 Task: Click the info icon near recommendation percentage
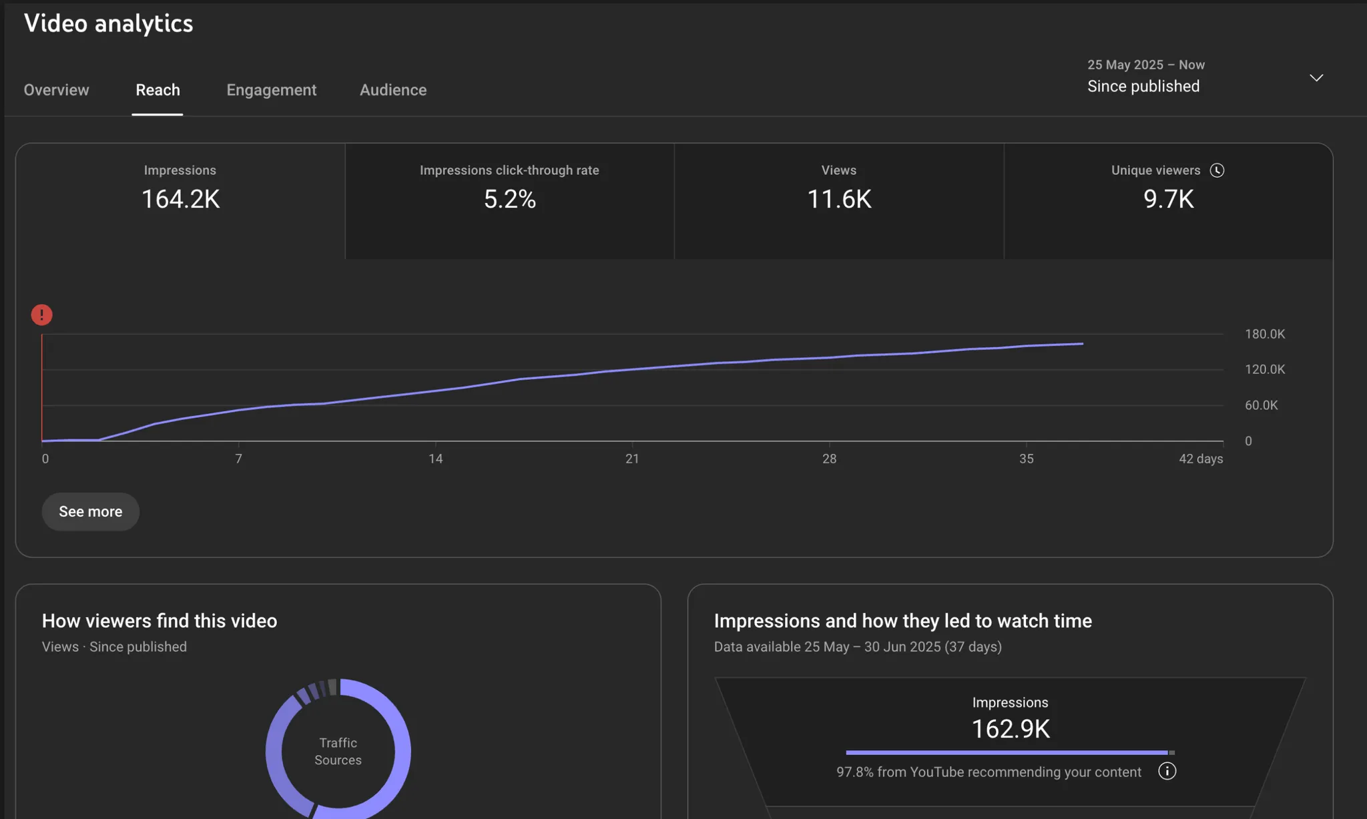pos(1167,772)
